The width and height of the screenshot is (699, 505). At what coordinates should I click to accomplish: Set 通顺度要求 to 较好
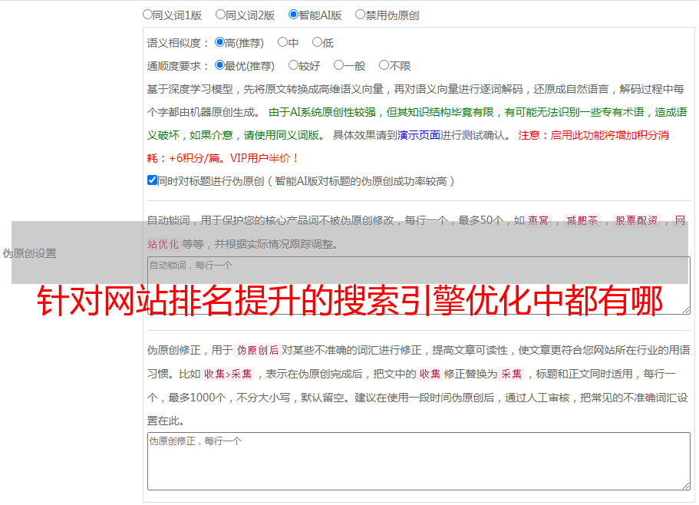click(293, 65)
